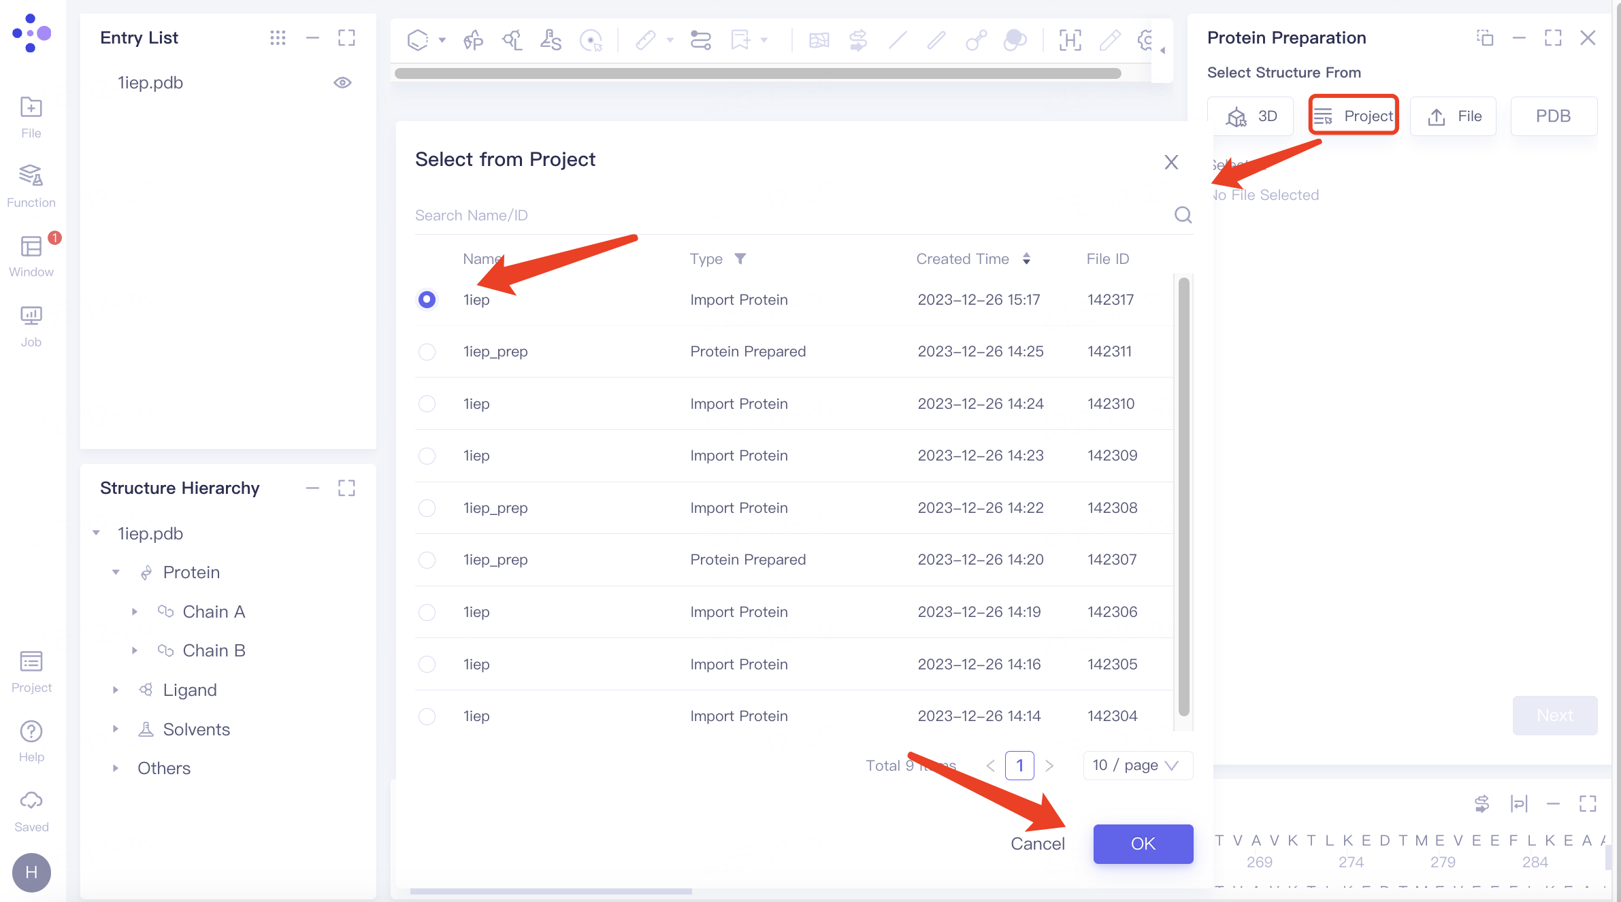Open the Job monitor icon
Viewport: 1621px width, 902px height.
click(x=31, y=324)
